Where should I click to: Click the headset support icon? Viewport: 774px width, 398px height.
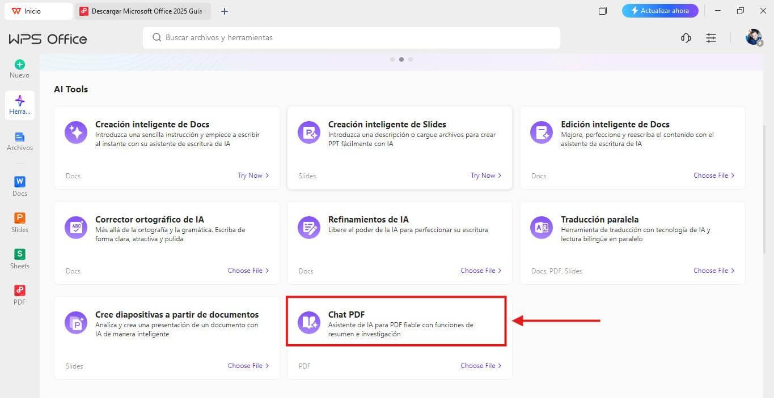[686, 38]
